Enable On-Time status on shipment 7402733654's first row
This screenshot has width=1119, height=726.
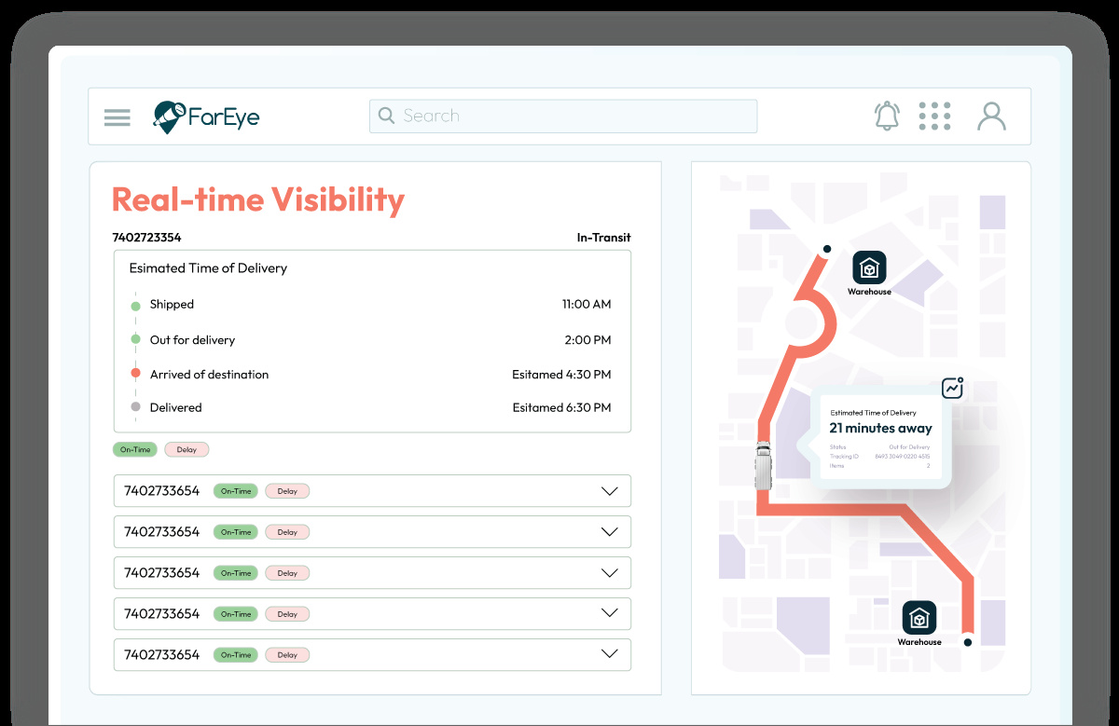click(x=235, y=491)
